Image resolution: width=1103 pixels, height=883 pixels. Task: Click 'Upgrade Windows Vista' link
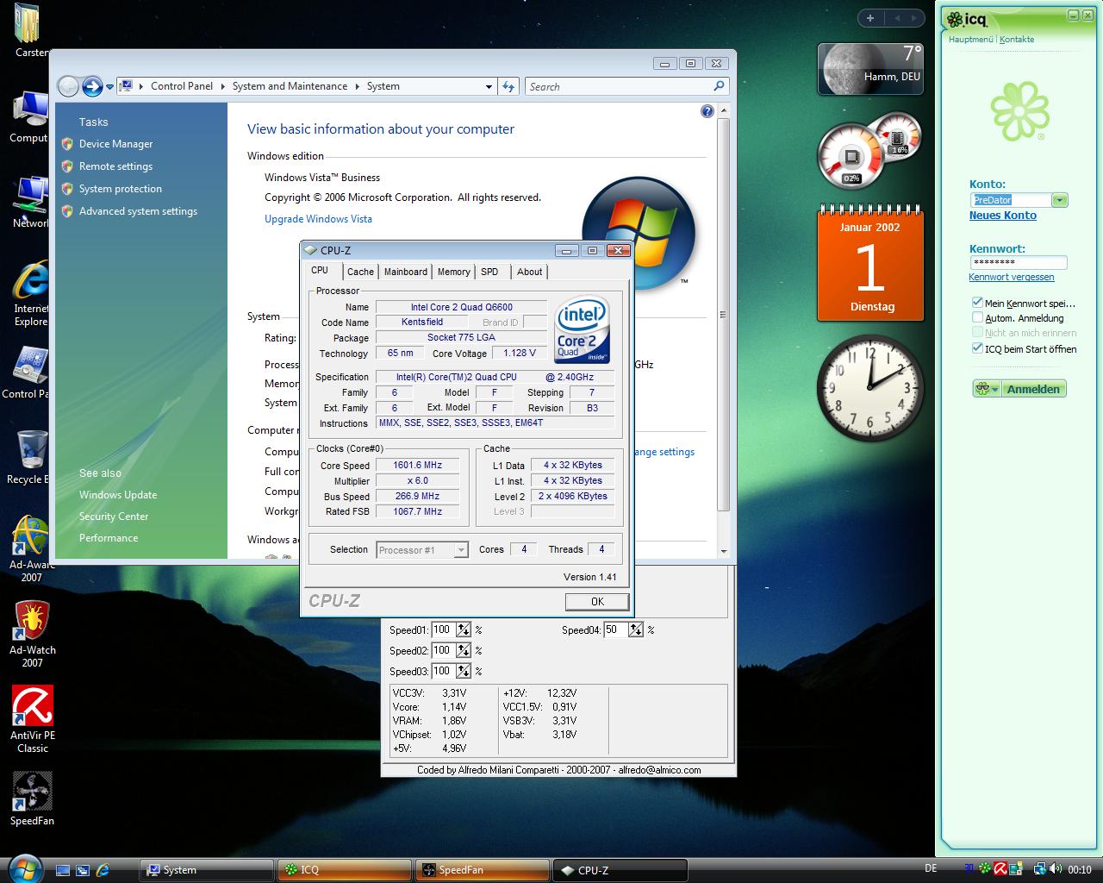(x=318, y=219)
